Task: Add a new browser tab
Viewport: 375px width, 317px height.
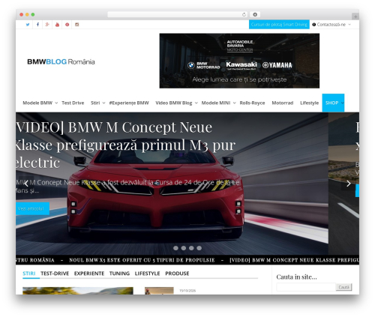Action: click(x=355, y=16)
